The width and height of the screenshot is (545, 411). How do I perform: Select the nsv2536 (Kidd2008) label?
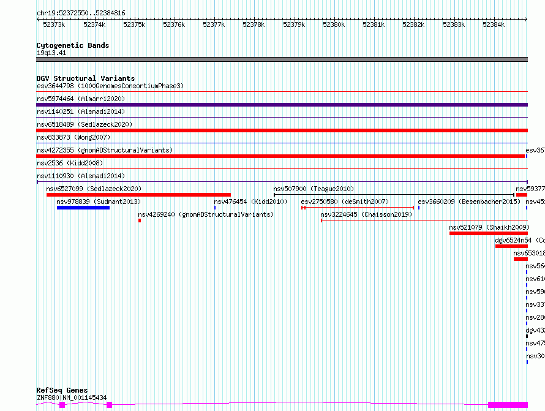click(70, 163)
